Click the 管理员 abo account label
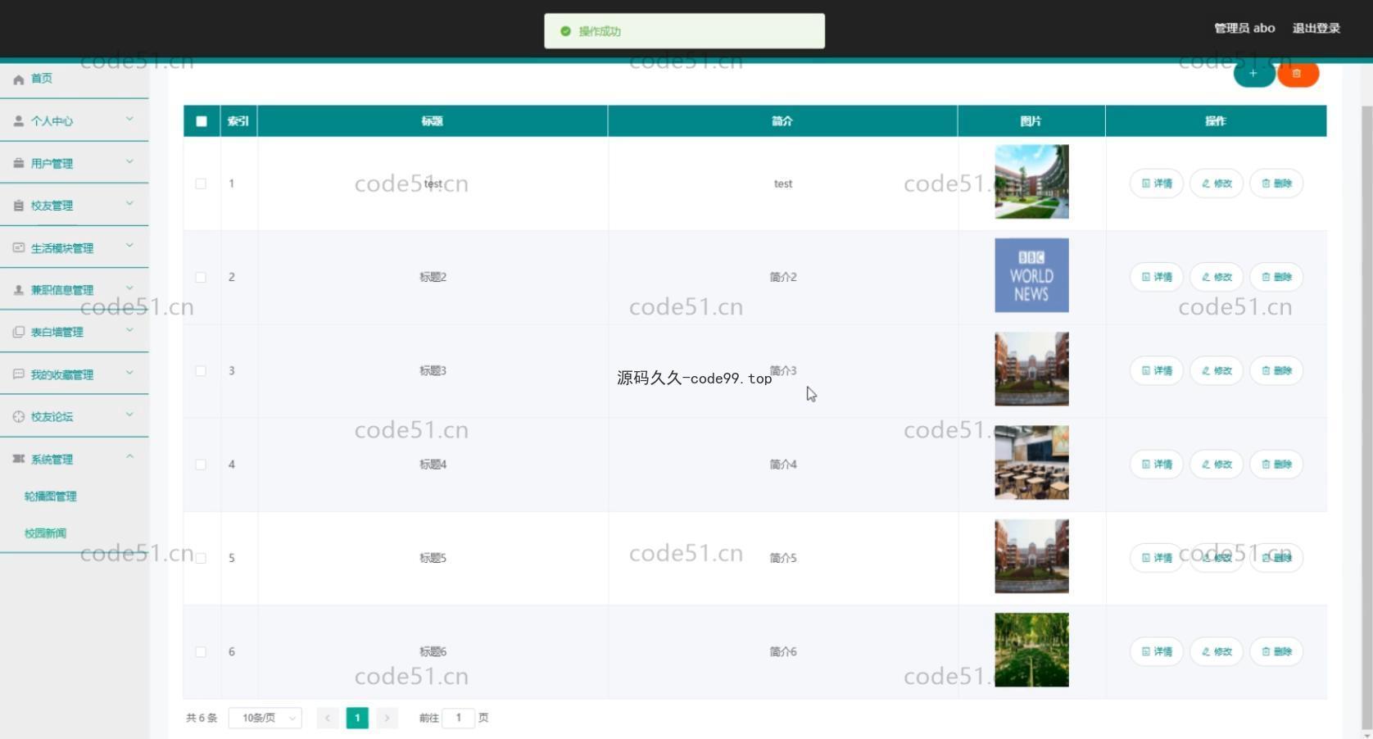Screen dimensions: 1373x739 (1244, 28)
